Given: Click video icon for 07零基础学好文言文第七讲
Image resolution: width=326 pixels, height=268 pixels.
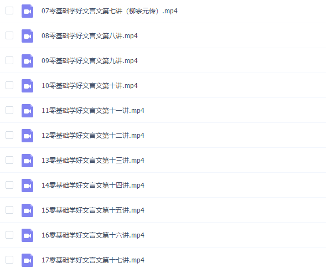Looking at the screenshot, I should pos(28,11).
